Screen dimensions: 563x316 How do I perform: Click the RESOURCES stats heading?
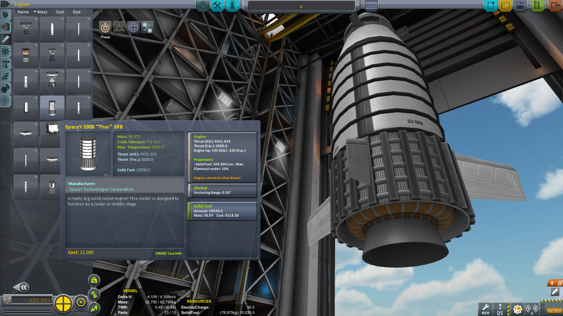point(199,301)
